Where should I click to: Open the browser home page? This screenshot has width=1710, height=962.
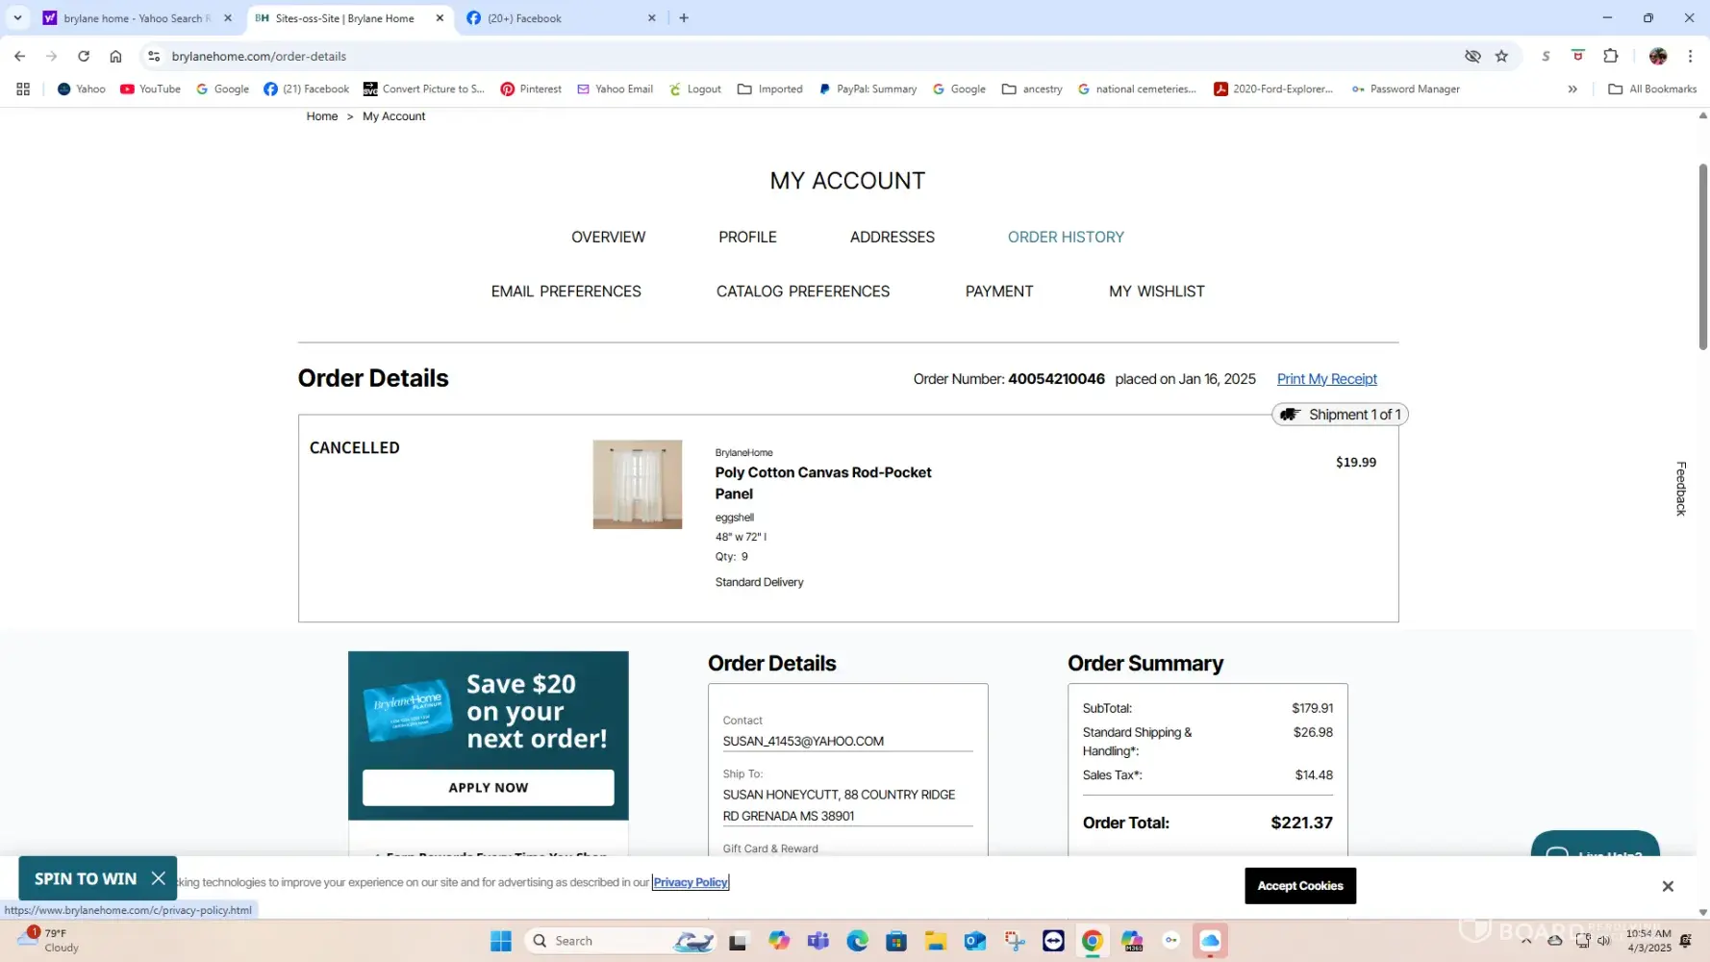pyautogui.click(x=115, y=56)
